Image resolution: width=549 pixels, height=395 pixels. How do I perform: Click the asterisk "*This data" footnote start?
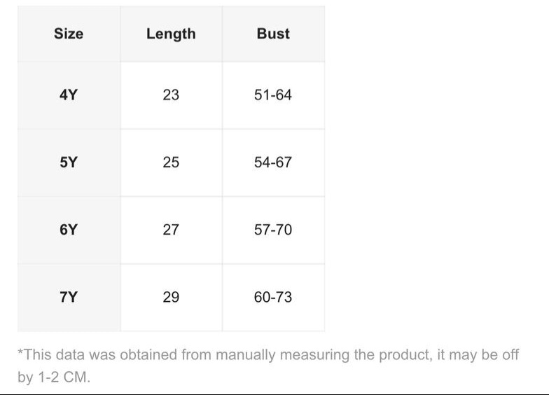pos(42,354)
